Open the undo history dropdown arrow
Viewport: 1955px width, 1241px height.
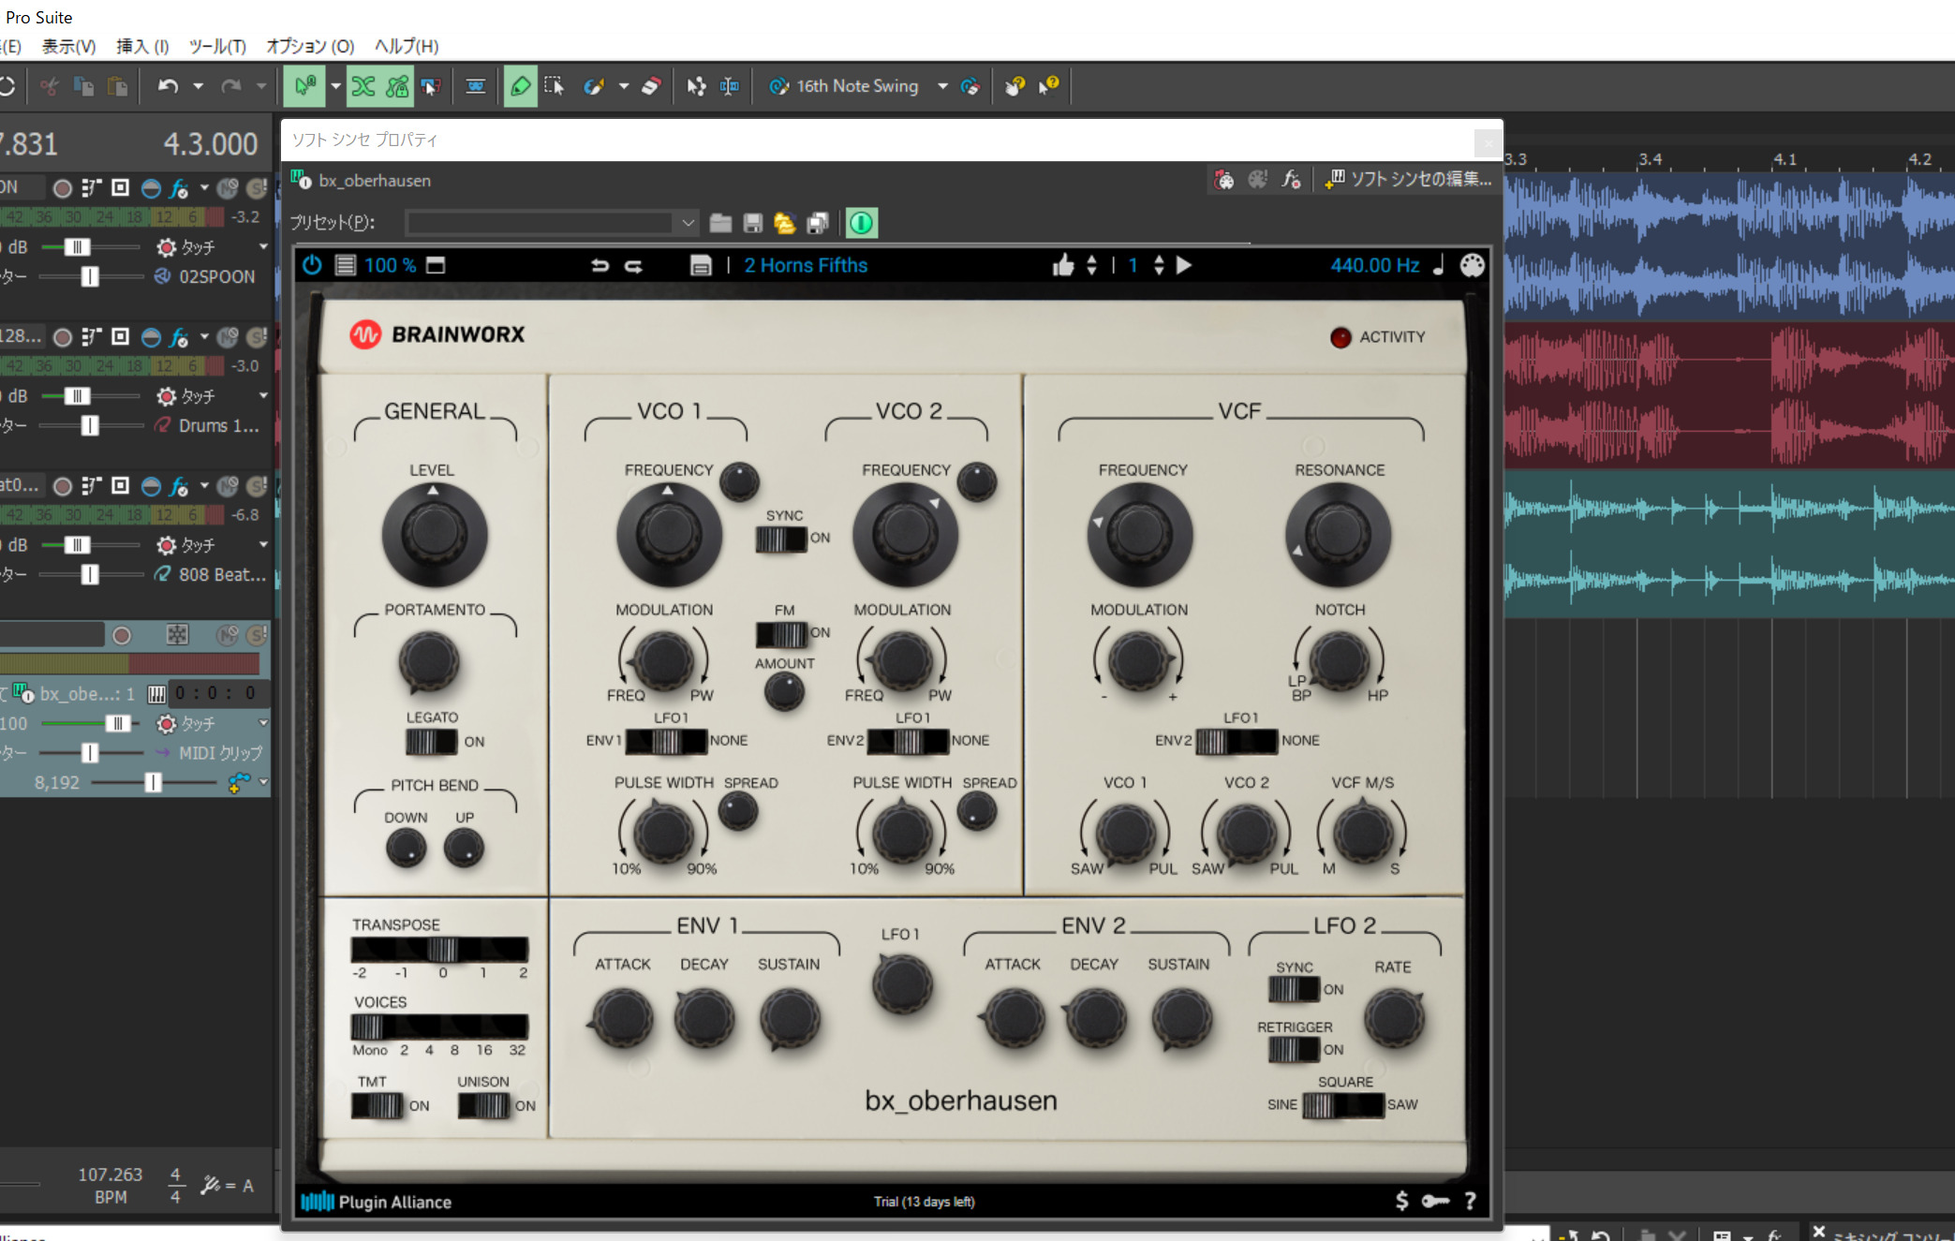[198, 86]
